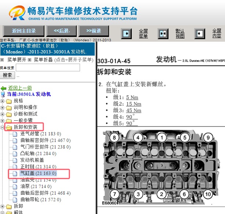Click the current-node icon beside 当前:30301A
The height and width of the screenshot is (214, 225).
click(3, 94)
